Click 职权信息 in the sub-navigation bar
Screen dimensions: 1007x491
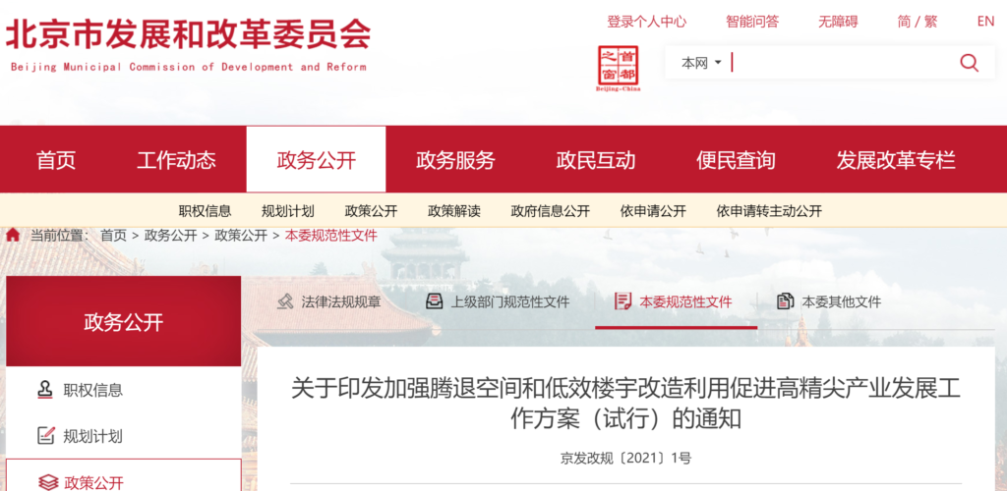[205, 211]
